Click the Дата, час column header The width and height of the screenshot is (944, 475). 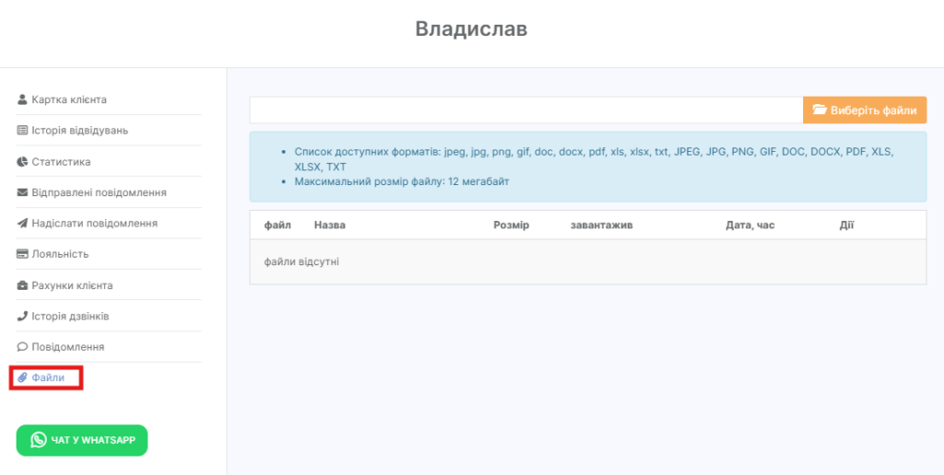click(749, 226)
